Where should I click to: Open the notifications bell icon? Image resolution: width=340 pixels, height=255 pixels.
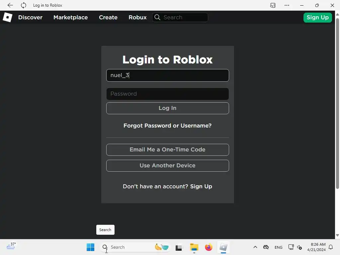(331, 247)
